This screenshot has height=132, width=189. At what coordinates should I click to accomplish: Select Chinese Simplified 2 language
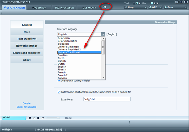[79, 49]
